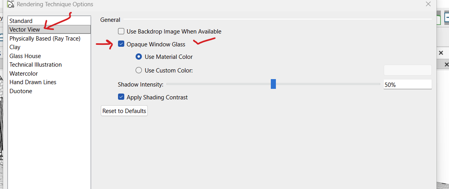Click the custom color swatch box
This screenshot has width=449, height=189.
tap(408, 71)
